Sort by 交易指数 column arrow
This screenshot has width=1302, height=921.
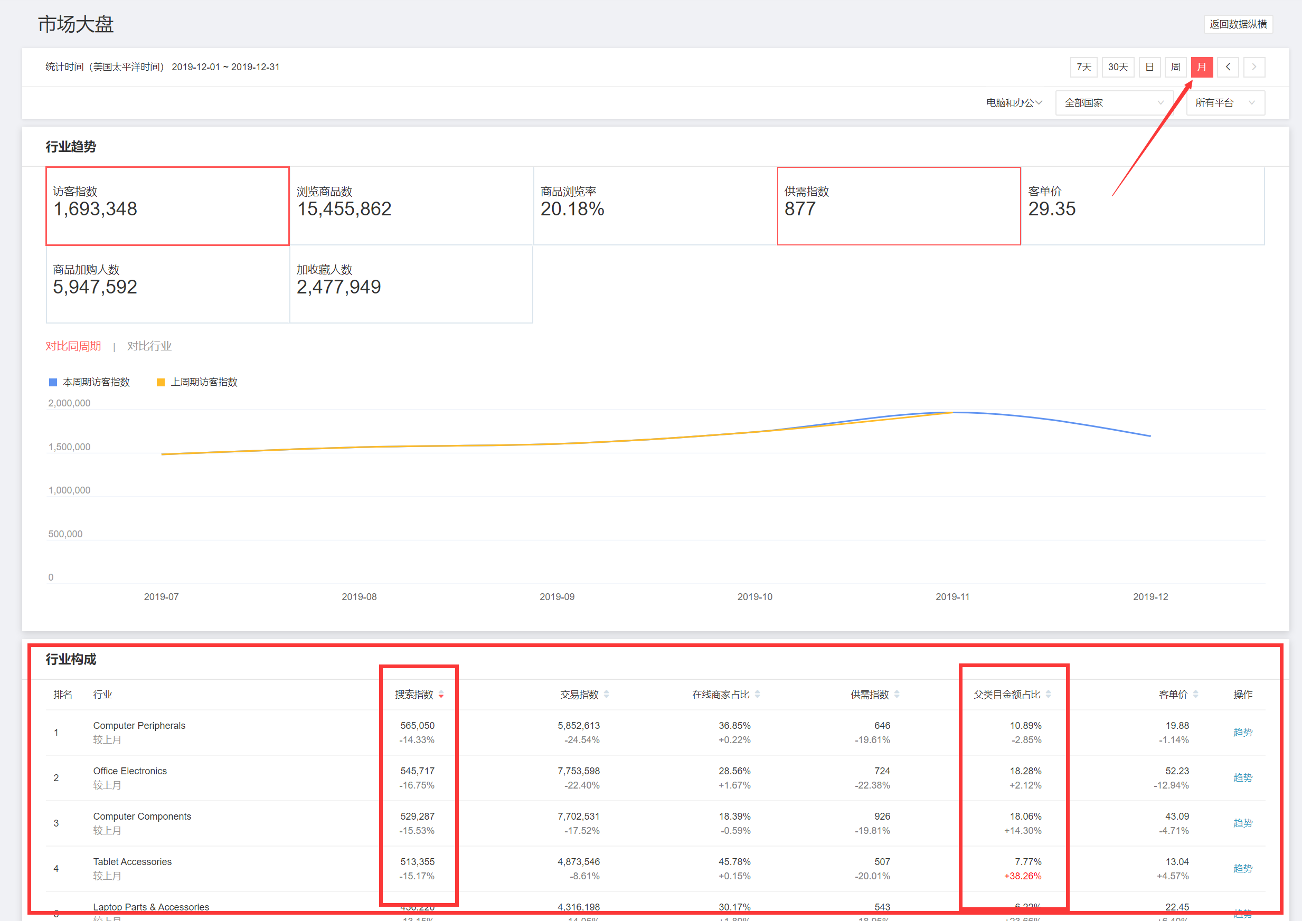pyautogui.click(x=607, y=695)
